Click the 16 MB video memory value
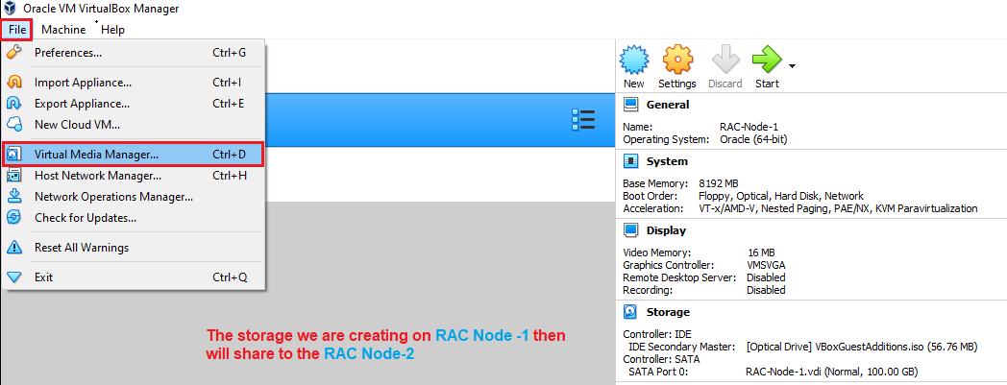 (x=762, y=253)
